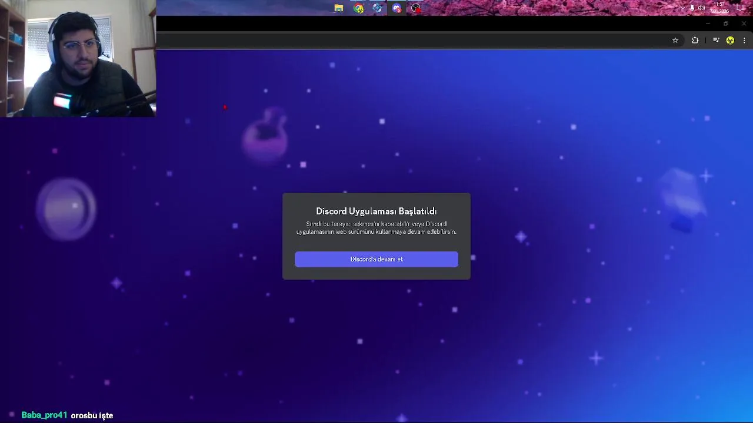This screenshot has height=423, width=753.
Task: Open the Chrome three-dot menu
Action: (744, 41)
